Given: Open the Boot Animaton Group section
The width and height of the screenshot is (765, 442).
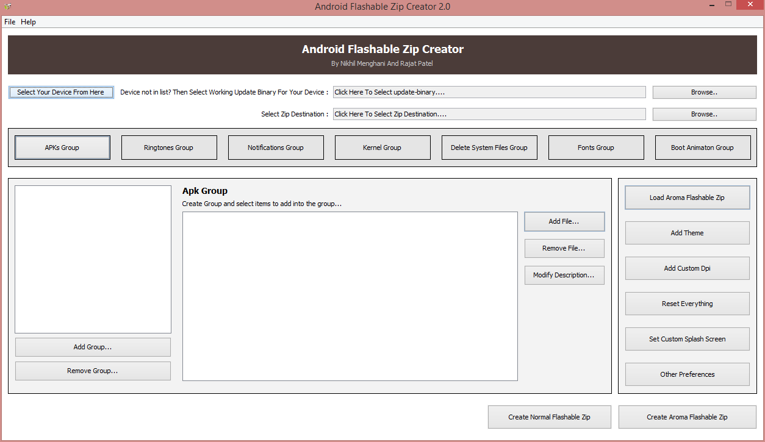Looking at the screenshot, I should [x=703, y=147].
